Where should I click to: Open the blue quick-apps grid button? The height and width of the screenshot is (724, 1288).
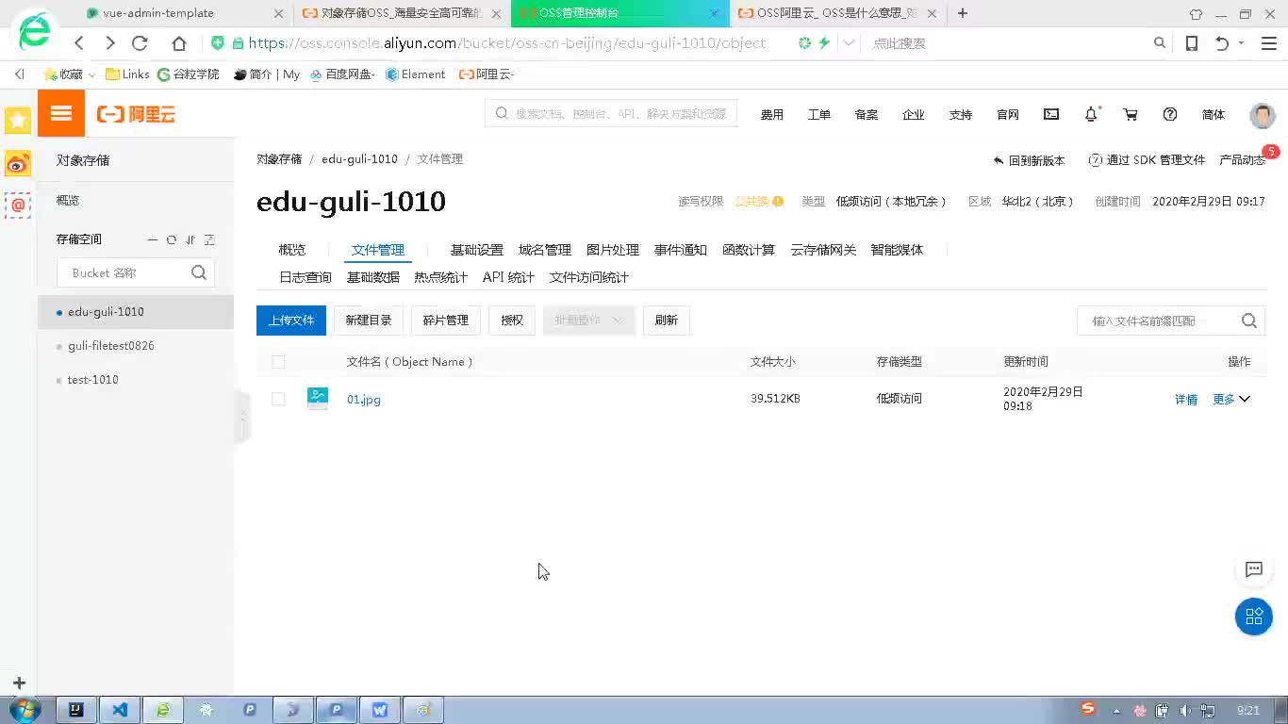pyautogui.click(x=1254, y=617)
